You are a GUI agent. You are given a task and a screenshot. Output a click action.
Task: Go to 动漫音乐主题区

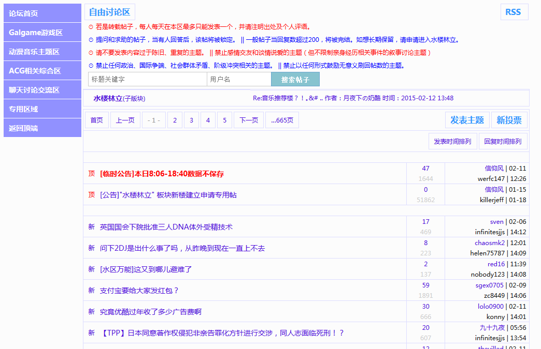tap(42, 52)
